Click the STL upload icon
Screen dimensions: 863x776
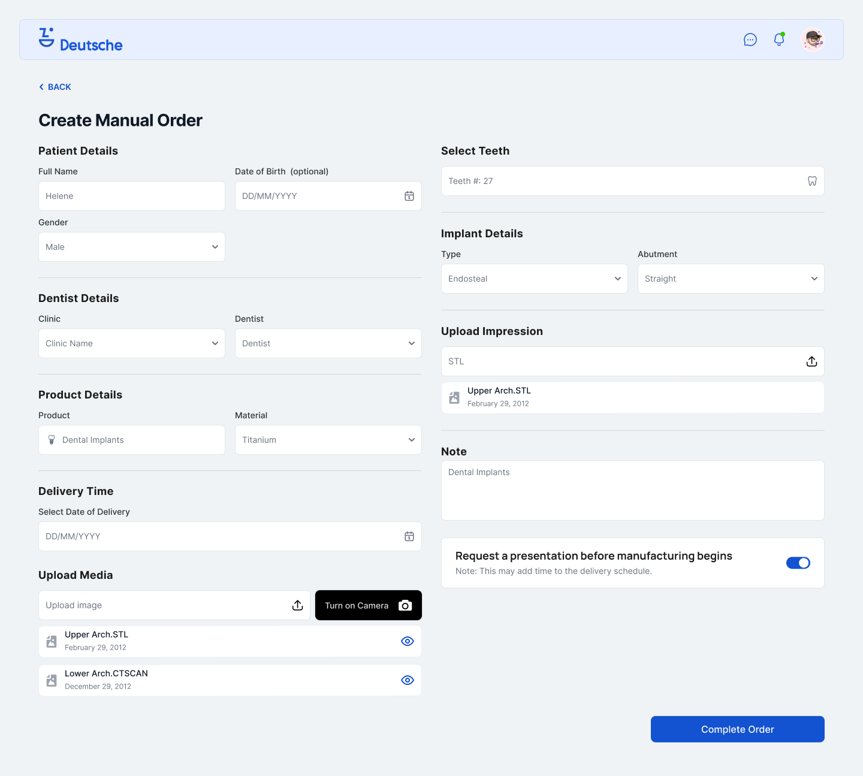click(812, 361)
